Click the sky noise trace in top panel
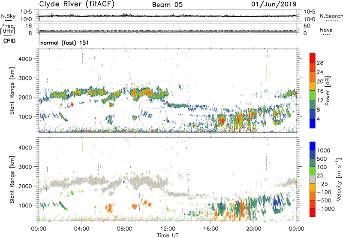This screenshot has width=343, height=238. pos(168,16)
